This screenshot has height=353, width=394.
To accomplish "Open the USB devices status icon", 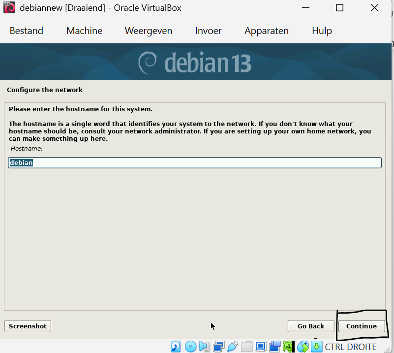I will coord(233,347).
